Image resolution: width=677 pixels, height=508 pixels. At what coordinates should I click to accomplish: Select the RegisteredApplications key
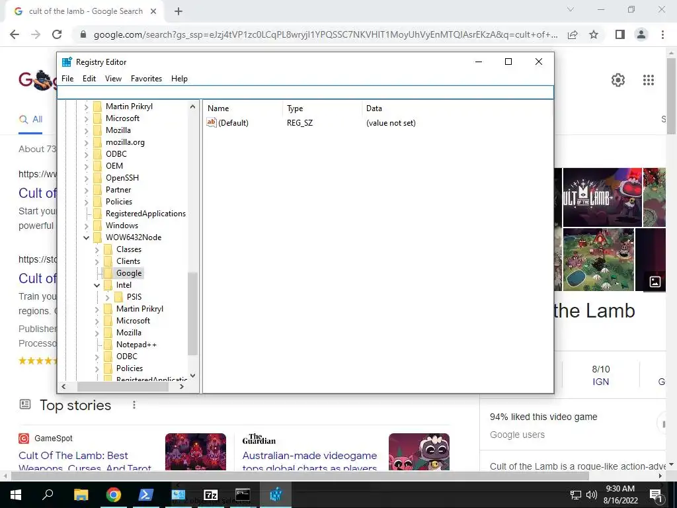145,214
